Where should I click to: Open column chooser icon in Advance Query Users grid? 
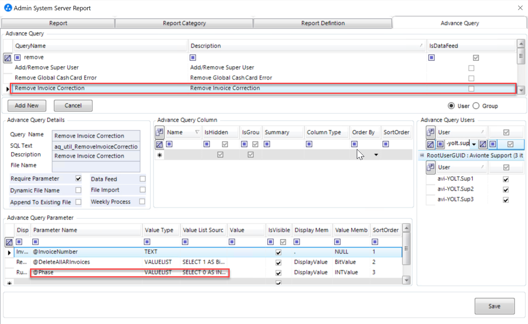[x=430, y=133]
